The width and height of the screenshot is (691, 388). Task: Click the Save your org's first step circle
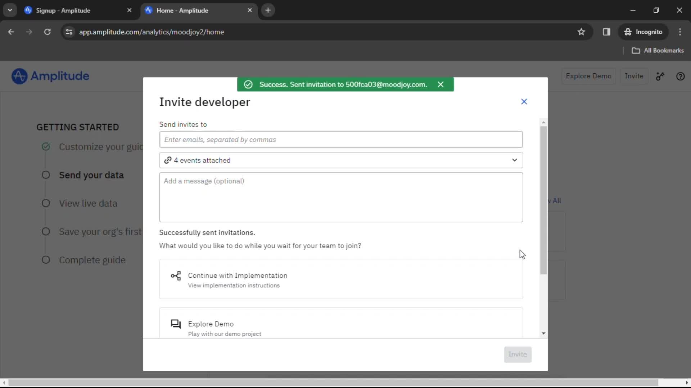pos(46,232)
